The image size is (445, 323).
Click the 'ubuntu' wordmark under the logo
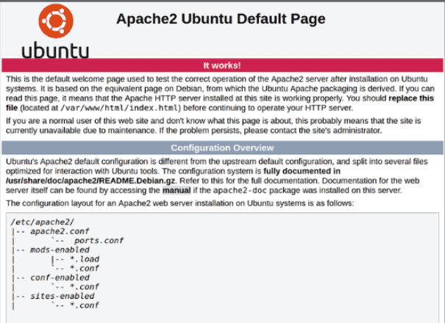(x=55, y=50)
